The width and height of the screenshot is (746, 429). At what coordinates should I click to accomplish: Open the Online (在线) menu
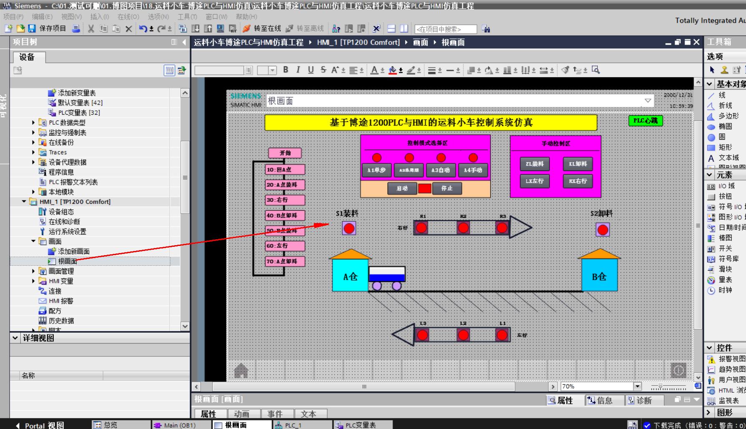point(128,17)
